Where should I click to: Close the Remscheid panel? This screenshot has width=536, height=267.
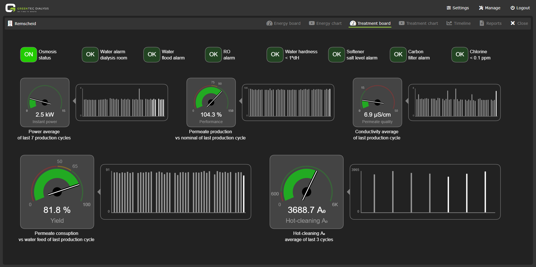point(519,23)
